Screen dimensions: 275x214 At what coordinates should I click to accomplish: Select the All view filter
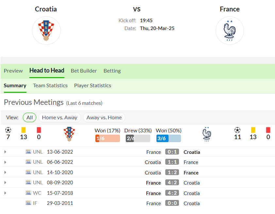(29, 117)
